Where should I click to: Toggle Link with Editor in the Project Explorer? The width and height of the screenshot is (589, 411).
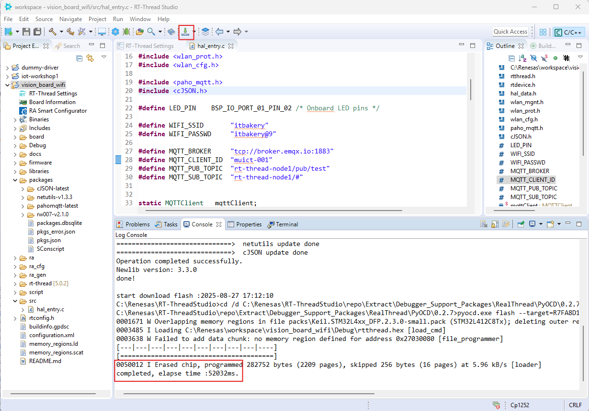pos(90,58)
